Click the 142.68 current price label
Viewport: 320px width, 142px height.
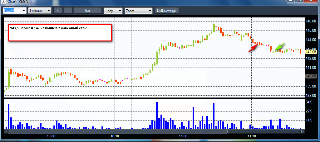pyautogui.click(x=311, y=52)
